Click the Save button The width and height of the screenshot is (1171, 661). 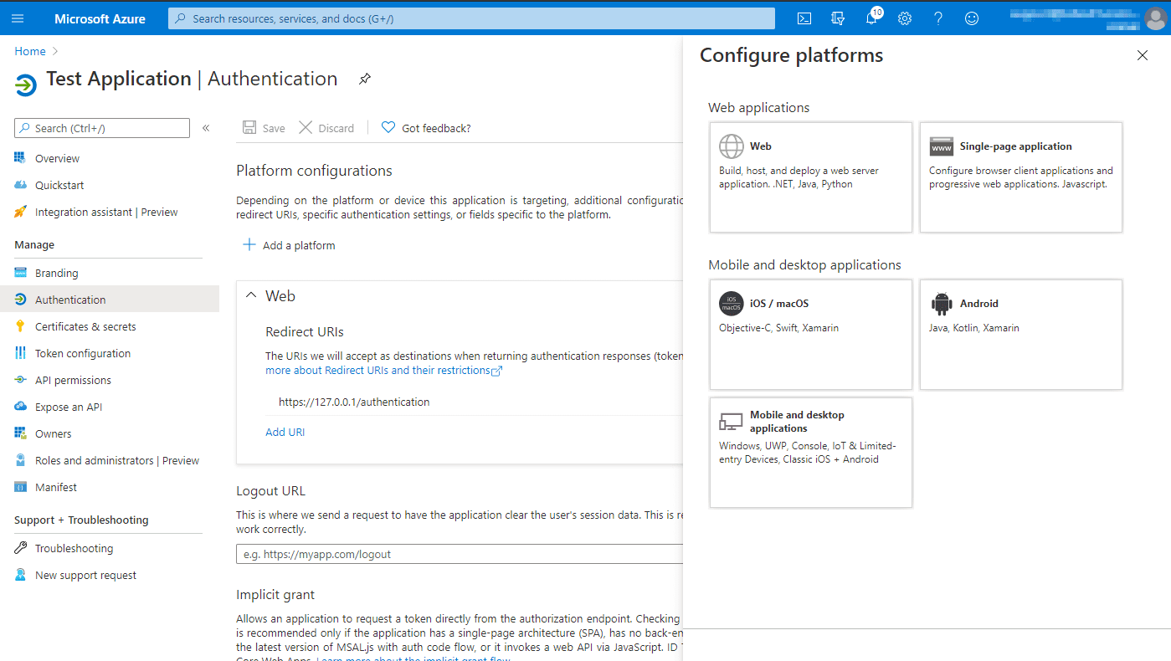(x=264, y=128)
